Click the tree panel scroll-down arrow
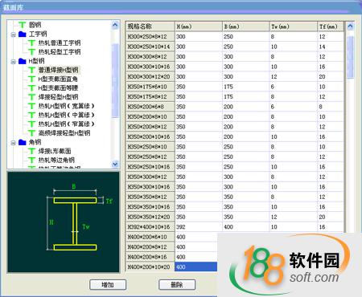The height and width of the screenshot is (297, 362). 115,164
